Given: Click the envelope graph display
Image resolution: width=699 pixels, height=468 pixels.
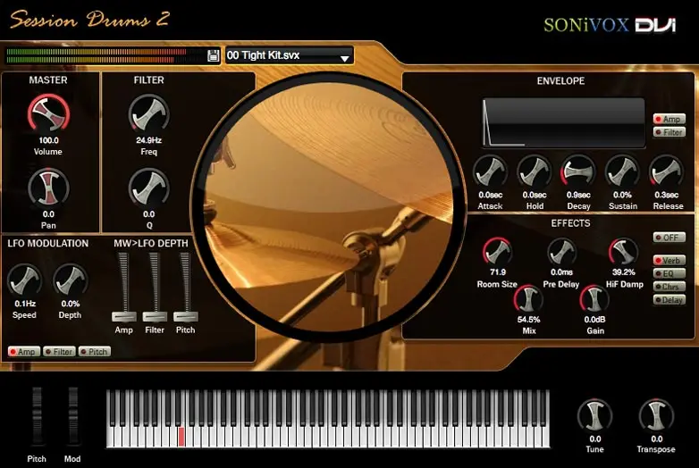Looking at the screenshot, I should coord(564,123).
